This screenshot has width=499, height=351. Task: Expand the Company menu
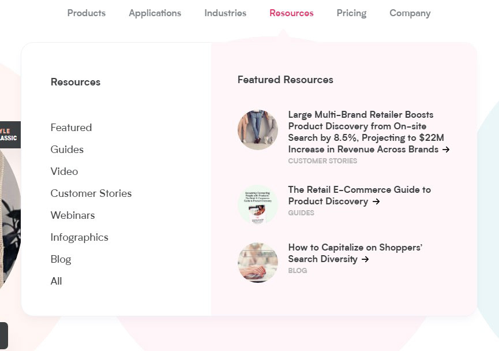[x=410, y=13]
